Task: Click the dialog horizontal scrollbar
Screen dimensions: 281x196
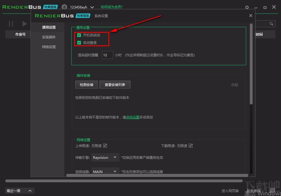Action: pyautogui.click(x=157, y=175)
